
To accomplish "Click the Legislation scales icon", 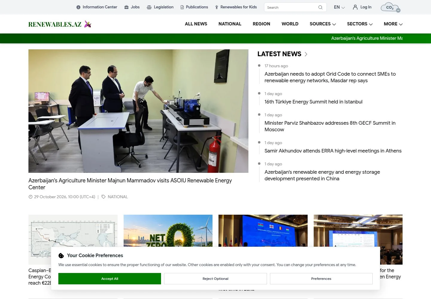I will 149,7.
